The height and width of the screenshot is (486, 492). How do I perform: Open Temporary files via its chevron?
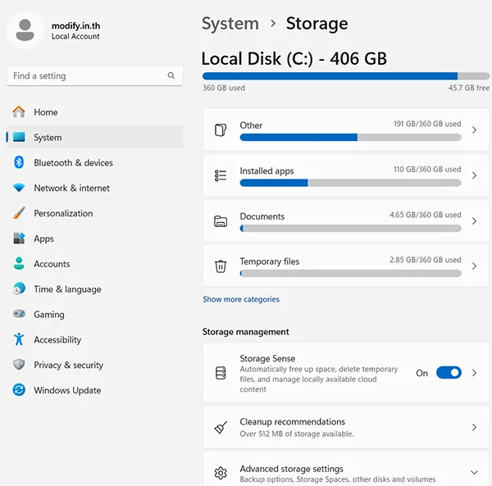[x=474, y=266]
